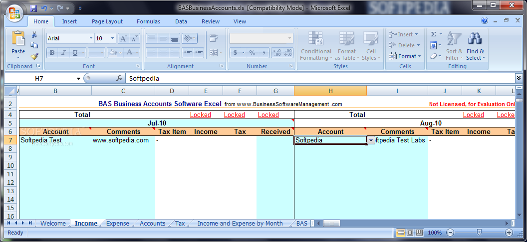This screenshot has width=527, height=242.
Task: Click Decrease Decimal icon
Action: pyautogui.click(x=288, y=53)
